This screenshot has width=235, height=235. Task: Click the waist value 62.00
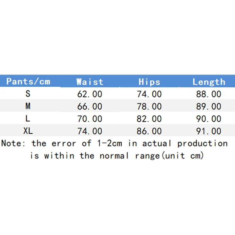(x=90, y=94)
